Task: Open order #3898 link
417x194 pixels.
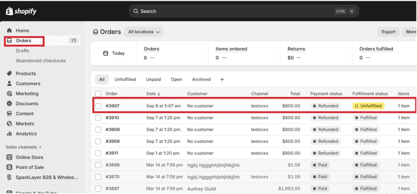Action: [112, 165]
